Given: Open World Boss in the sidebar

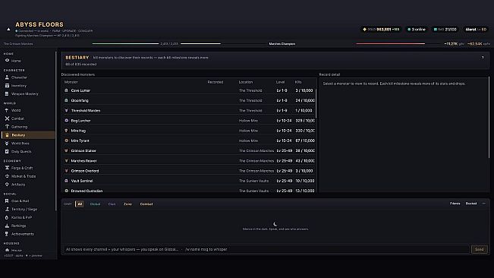Looking at the screenshot, I should pos(28,143).
